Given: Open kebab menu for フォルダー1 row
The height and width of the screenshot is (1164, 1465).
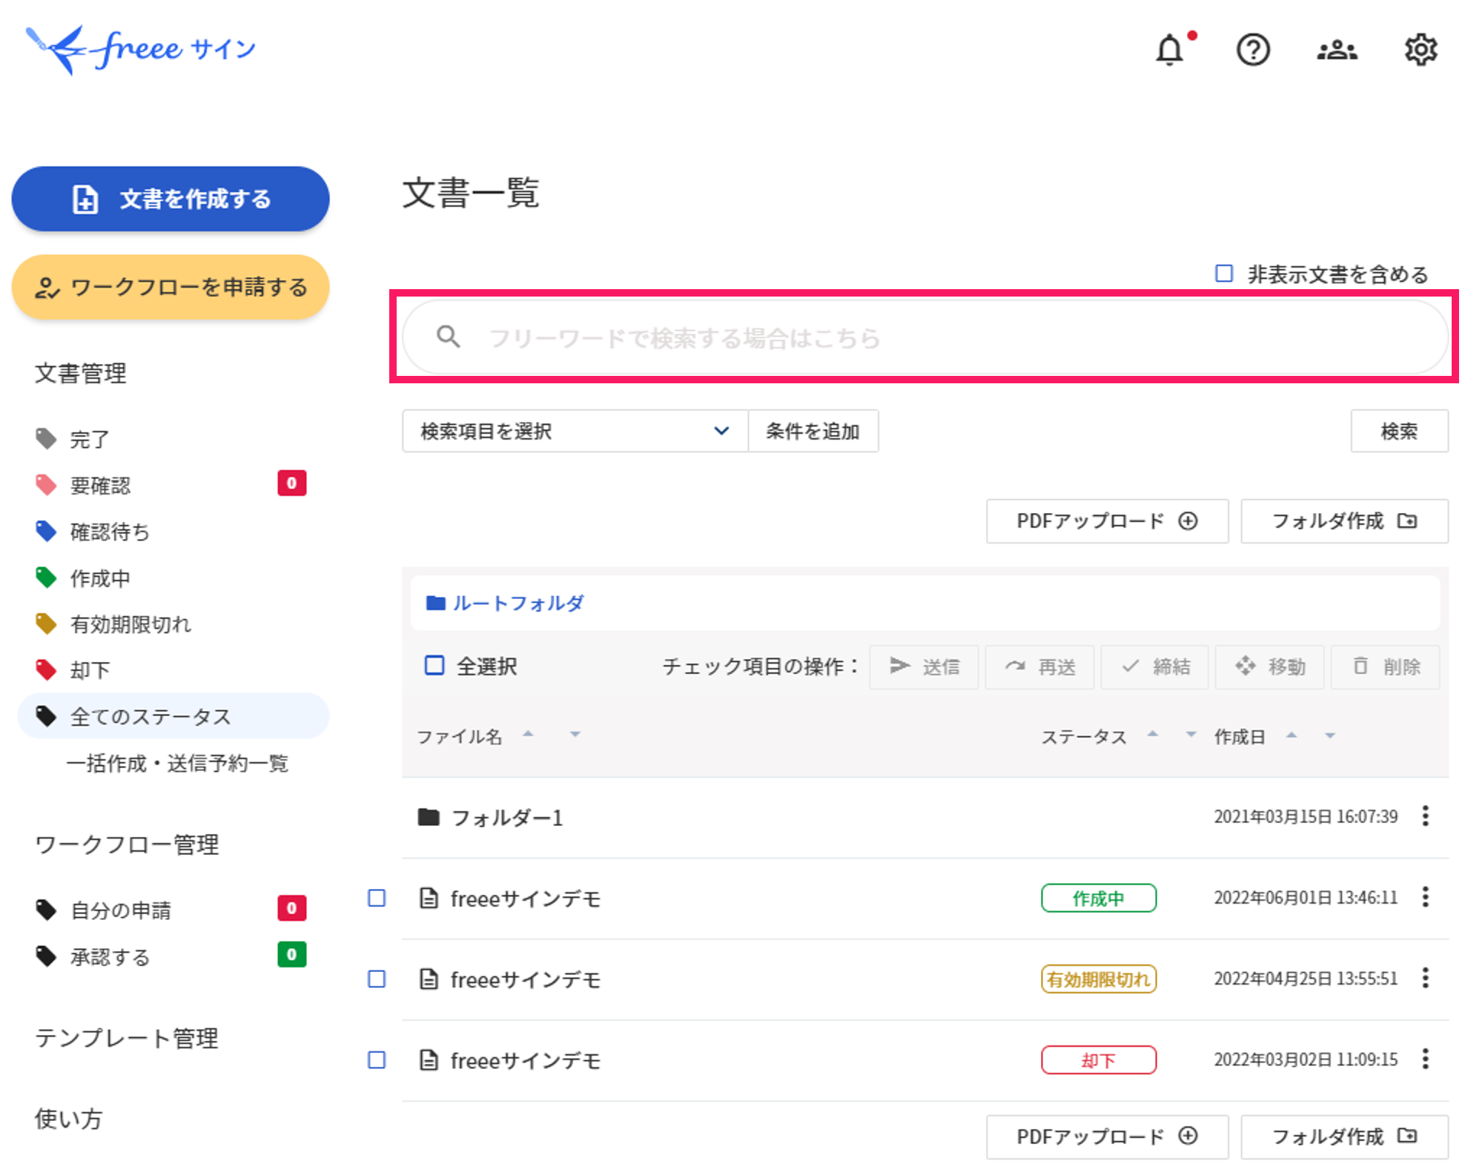Looking at the screenshot, I should (x=1425, y=816).
